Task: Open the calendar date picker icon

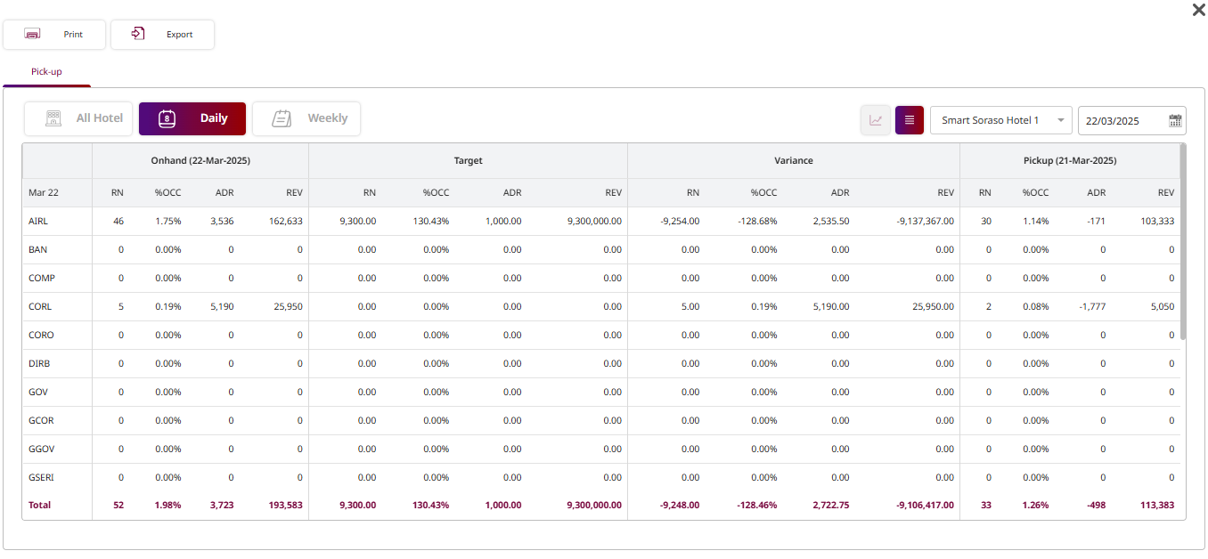Action: point(1175,120)
